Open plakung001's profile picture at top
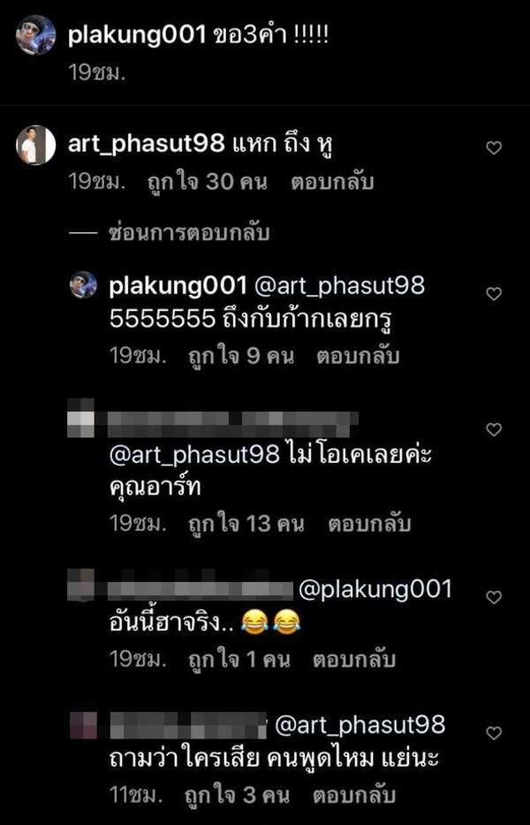The width and height of the screenshot is (530, 825). (36, 35)
